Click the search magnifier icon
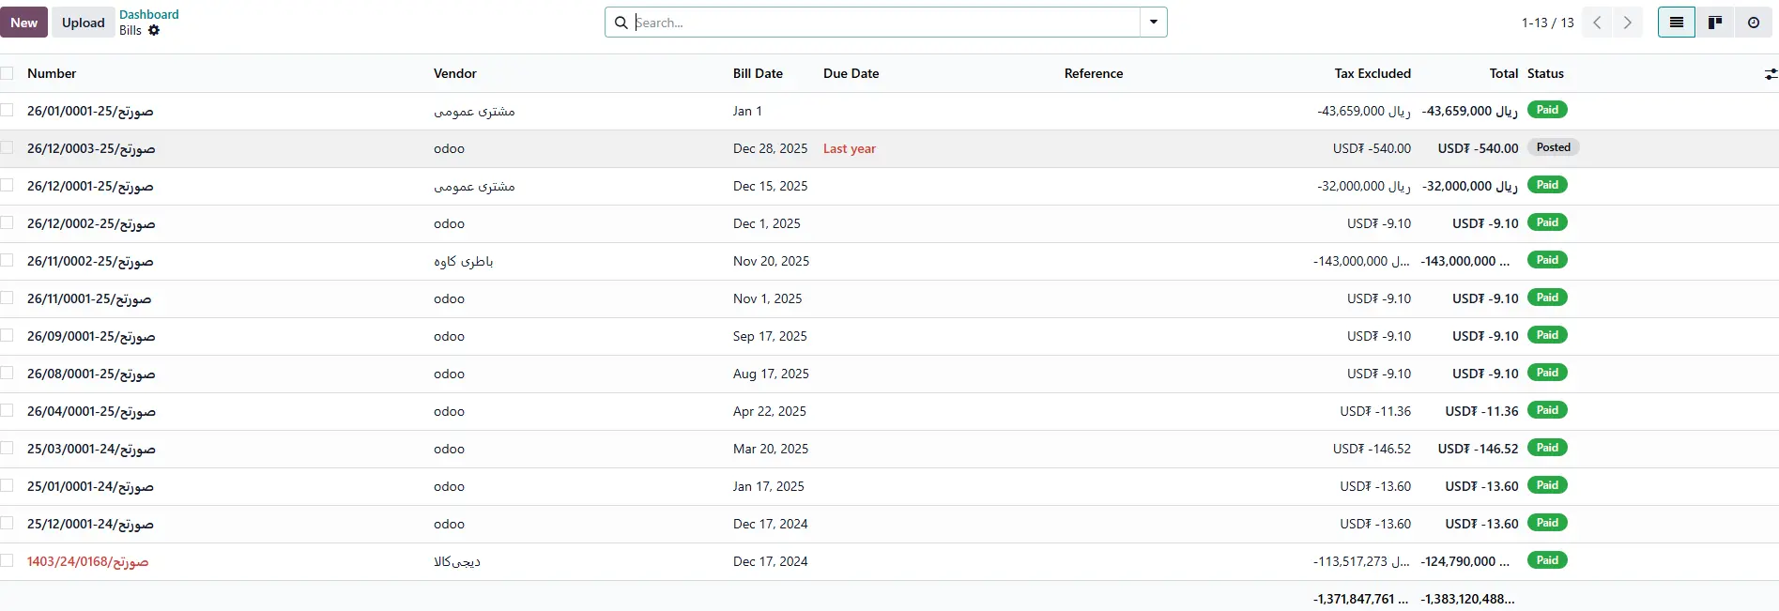 point(621,23)
